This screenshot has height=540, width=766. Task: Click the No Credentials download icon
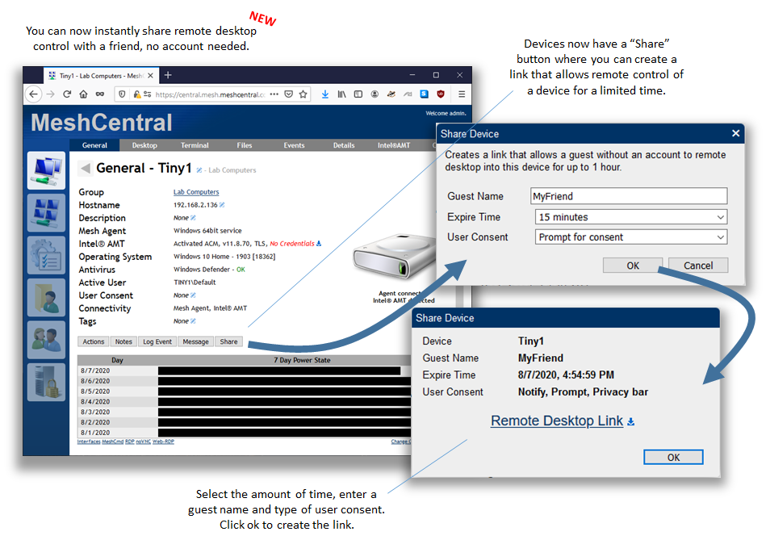coord(319,244)
